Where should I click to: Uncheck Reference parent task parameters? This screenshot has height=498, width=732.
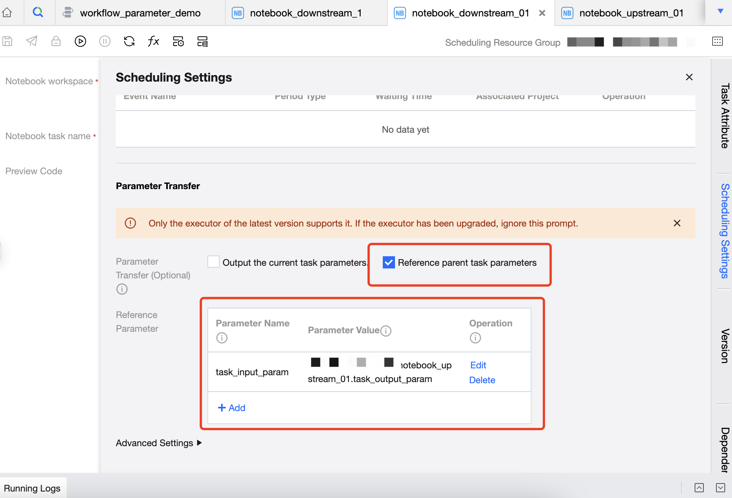point(388,262)
